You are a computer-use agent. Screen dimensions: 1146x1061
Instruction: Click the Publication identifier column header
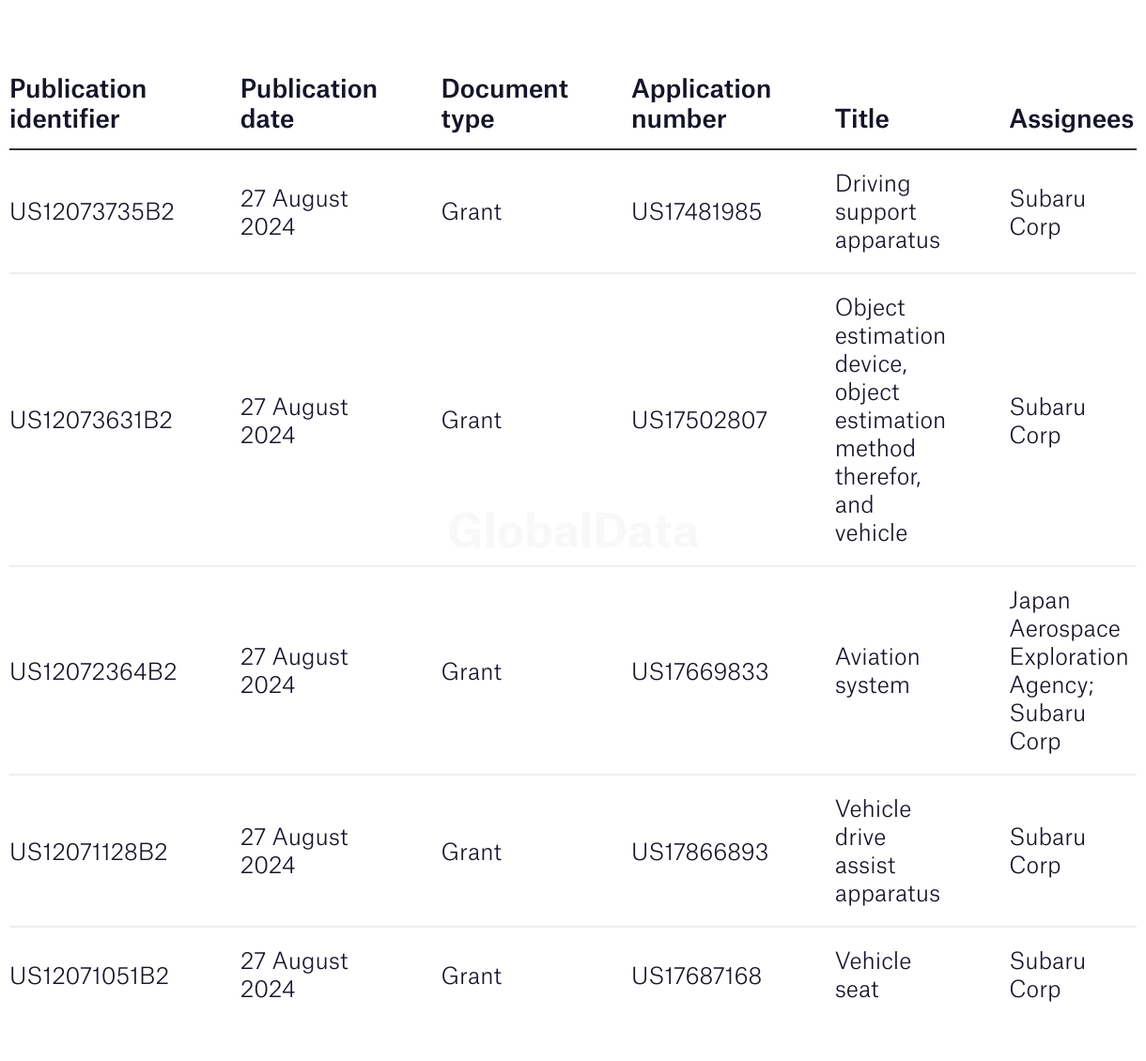(78, 104)
